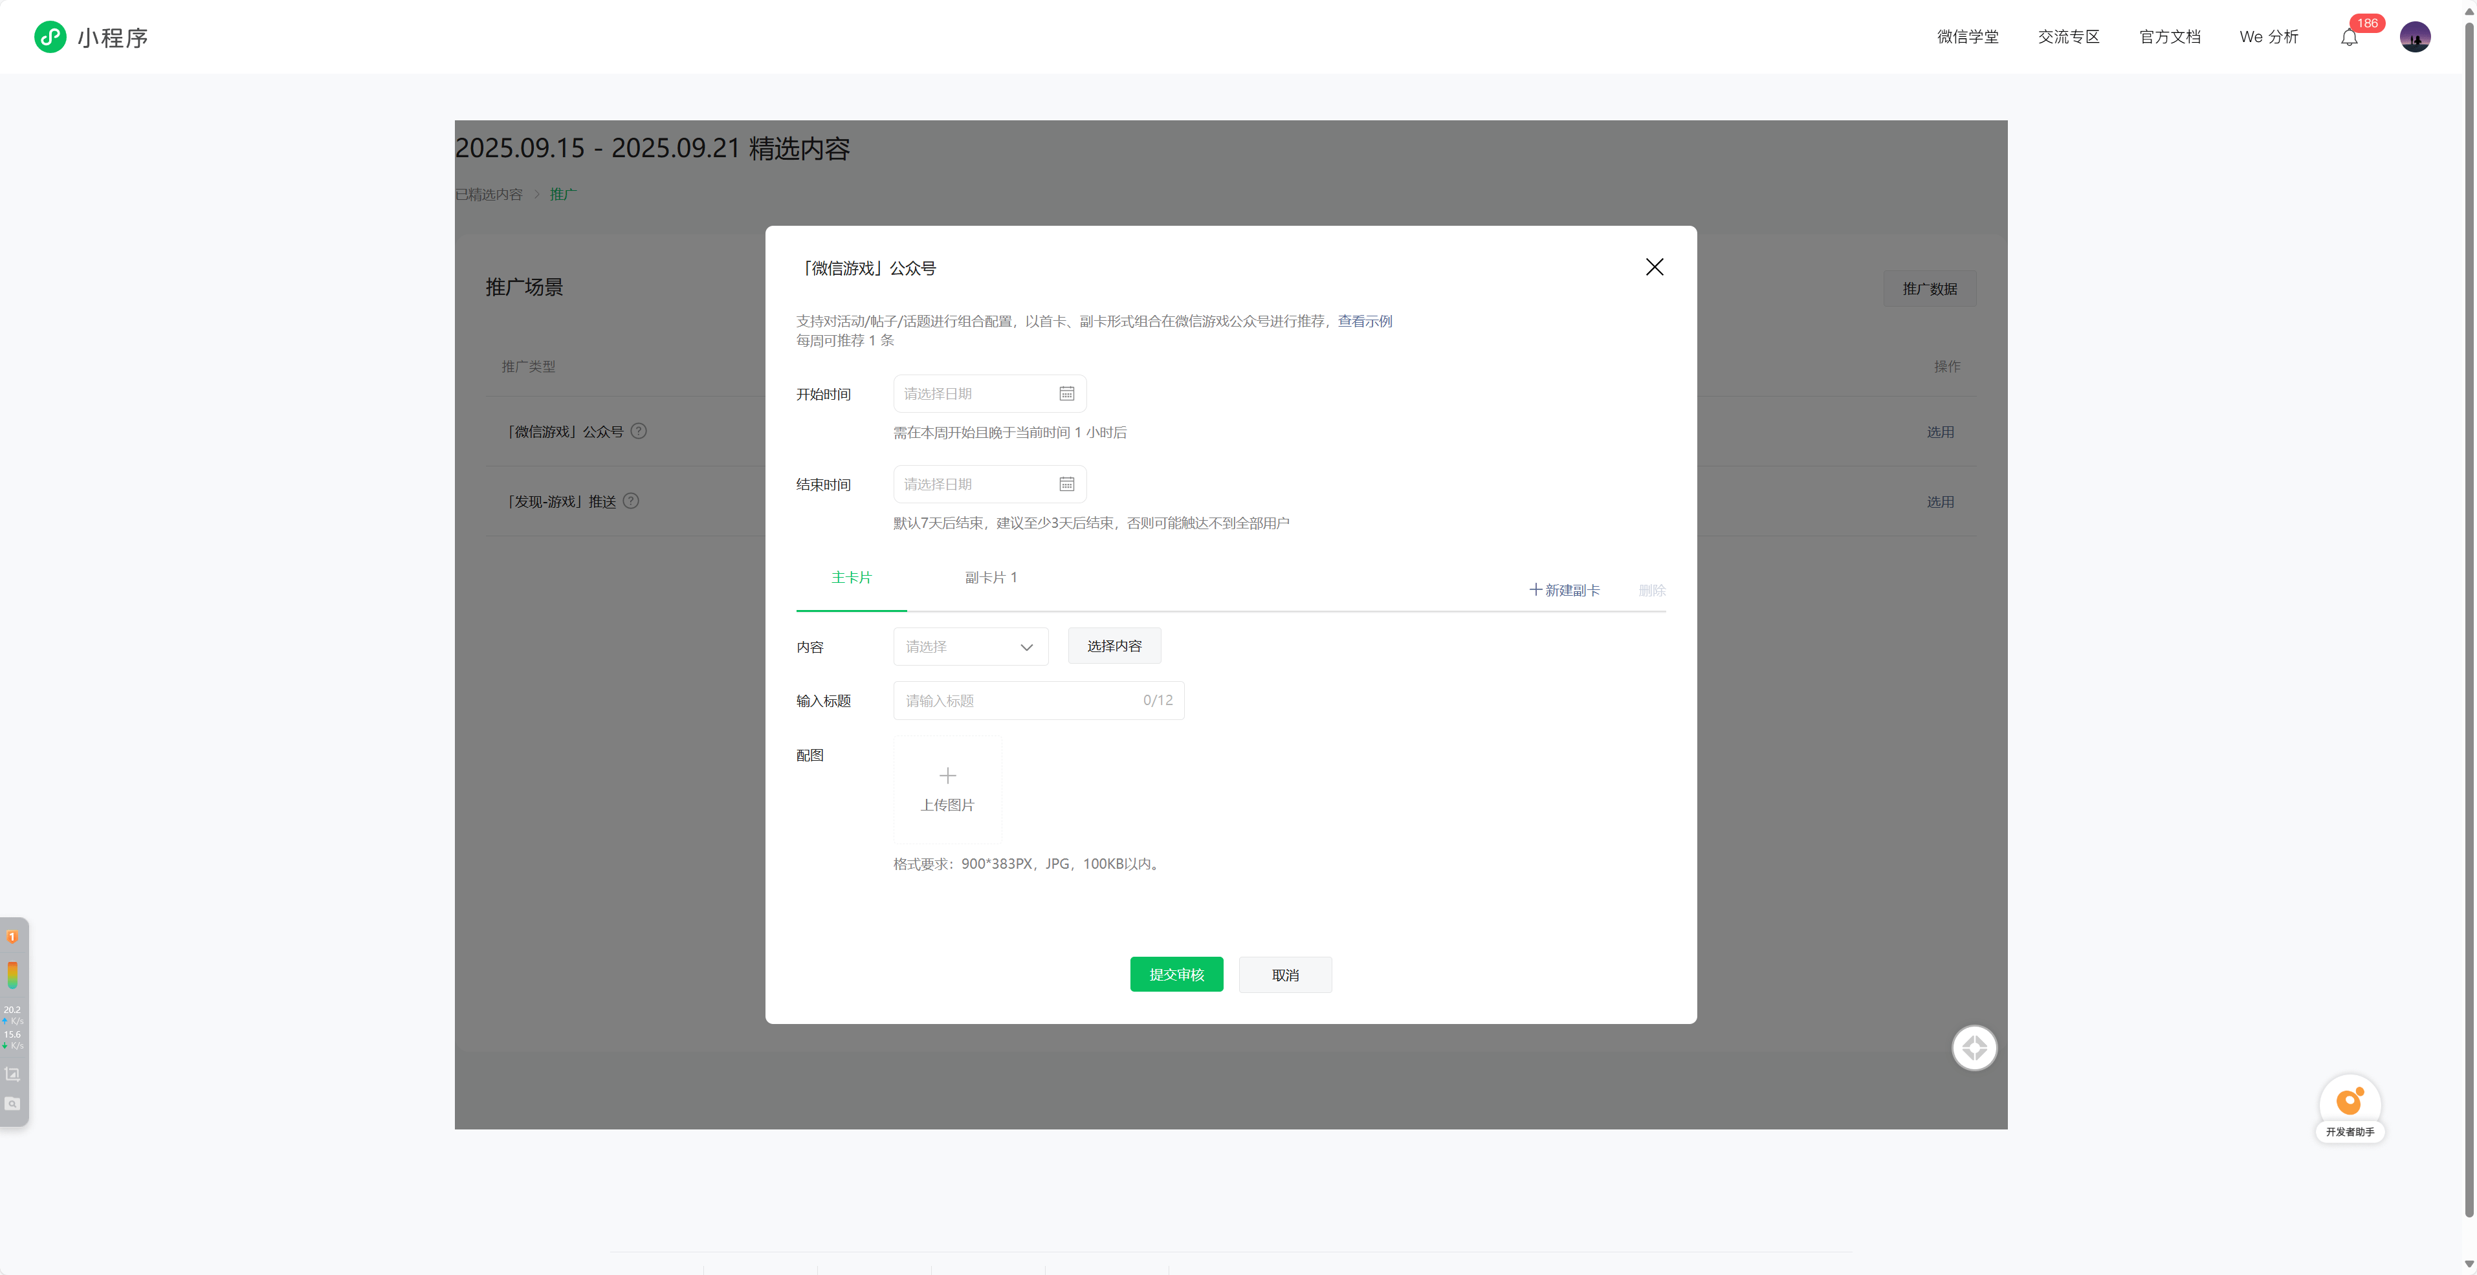This screenshot has width=2477, height=1275.
Task: Expand the 内容 请选择 dropdown
Action: 970,647
